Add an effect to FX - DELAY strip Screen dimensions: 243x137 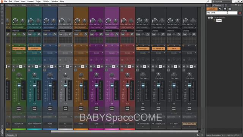pyautogui.click(x=196, y=46)
